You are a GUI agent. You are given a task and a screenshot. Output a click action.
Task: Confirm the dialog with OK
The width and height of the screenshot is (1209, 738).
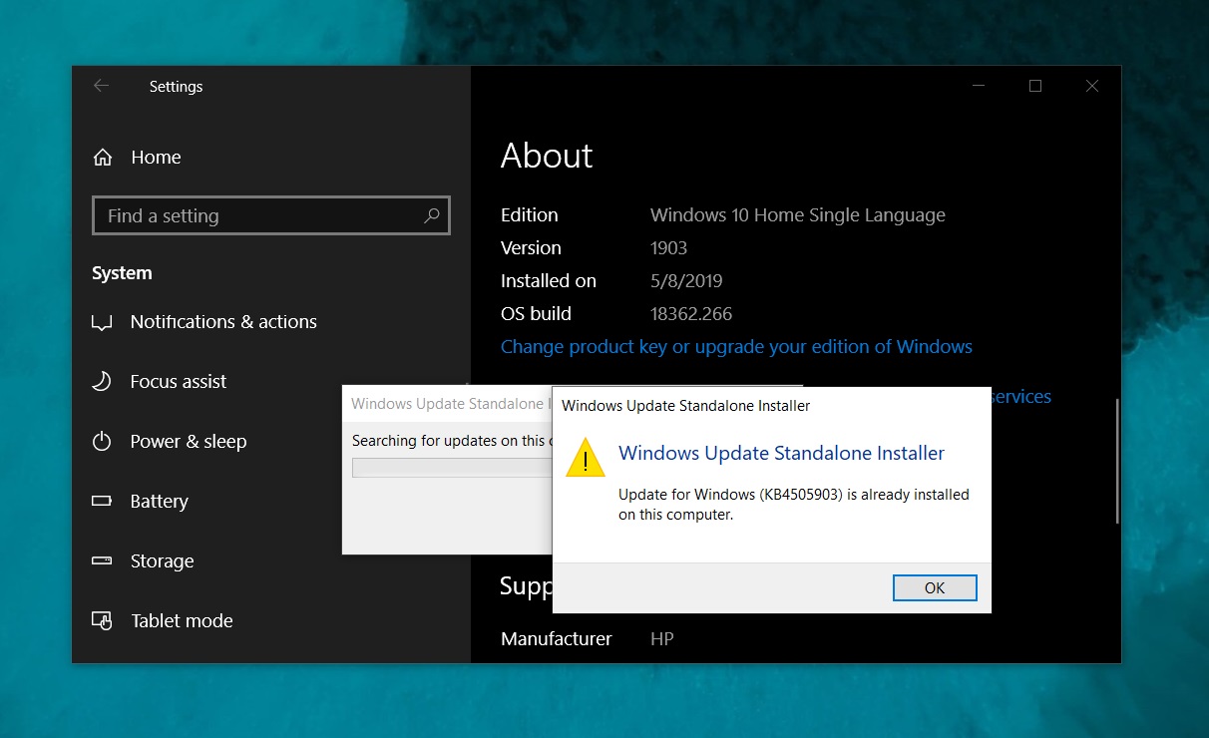935,587
